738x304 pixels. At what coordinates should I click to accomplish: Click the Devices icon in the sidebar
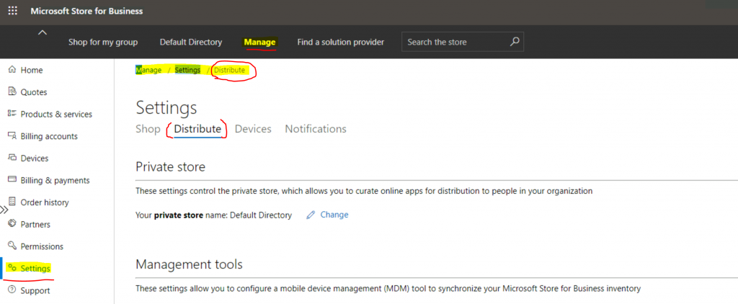click(12, 158)
